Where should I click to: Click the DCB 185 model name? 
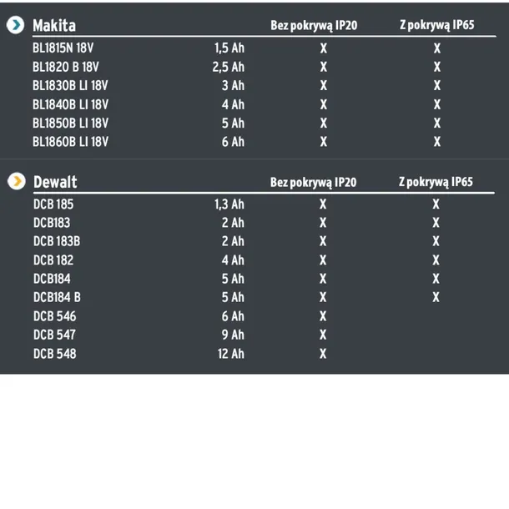53,204
